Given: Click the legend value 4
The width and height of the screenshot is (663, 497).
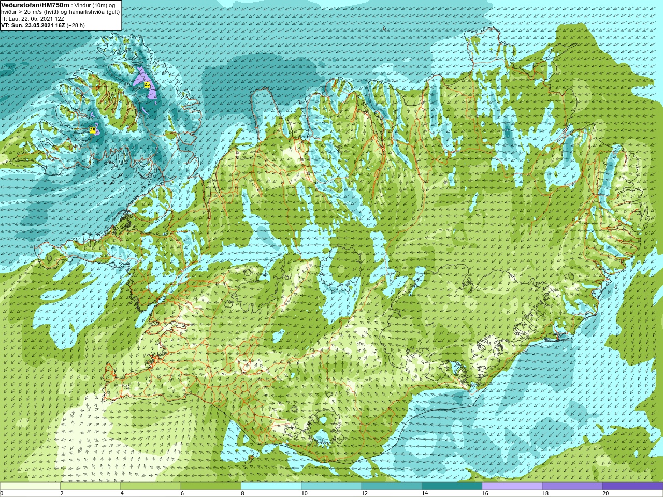Looking at the screenshot, I should (x=122, y=493).
